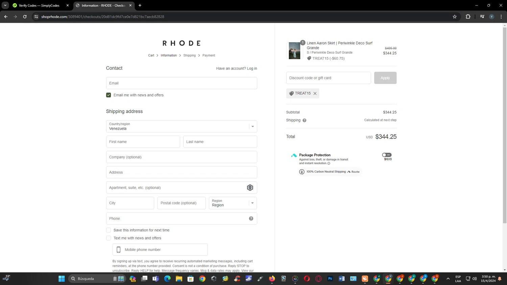Open the Windows Start menu
This screenshot has width=507, height=285.
click(62, 279)
